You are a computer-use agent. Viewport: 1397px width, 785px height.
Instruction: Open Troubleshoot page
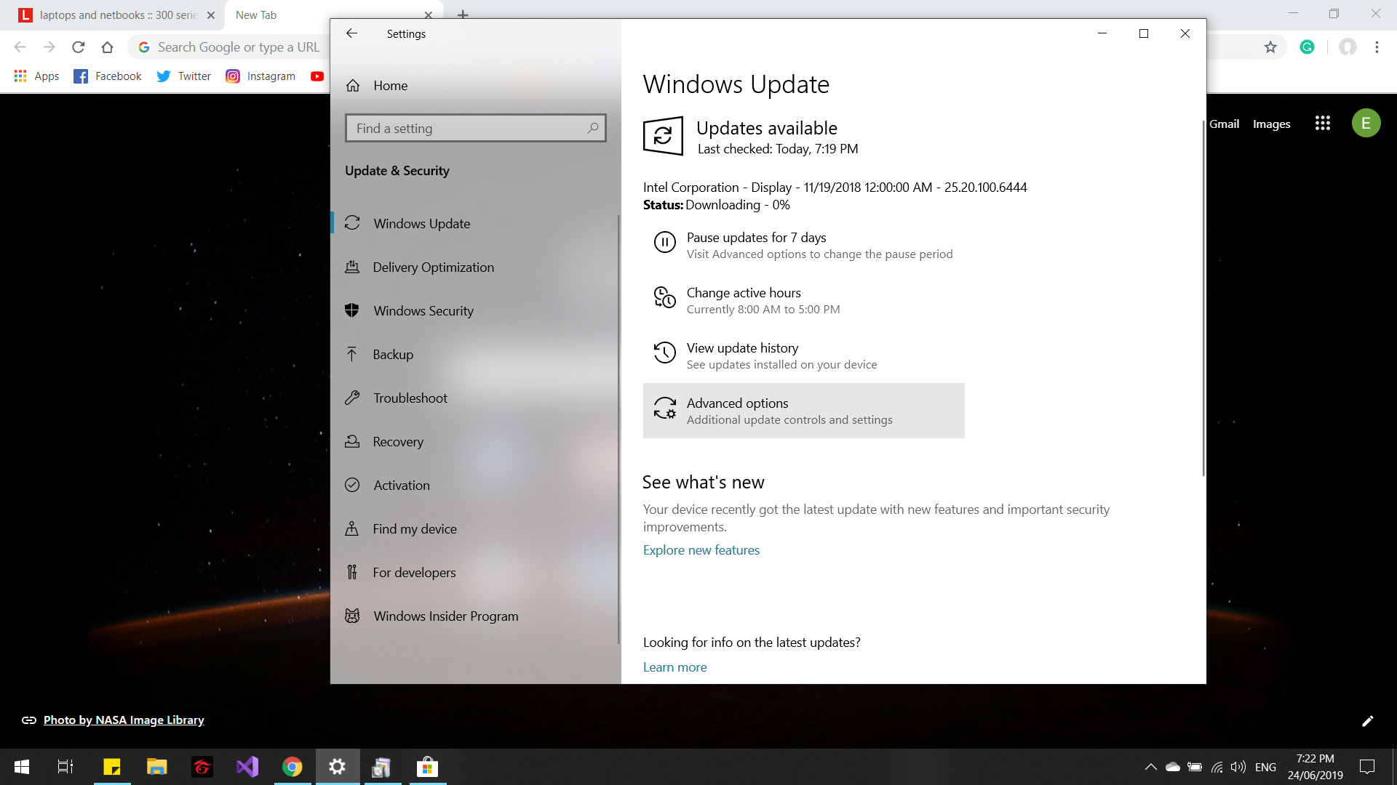pyautogui.click(x=410, y=398)
